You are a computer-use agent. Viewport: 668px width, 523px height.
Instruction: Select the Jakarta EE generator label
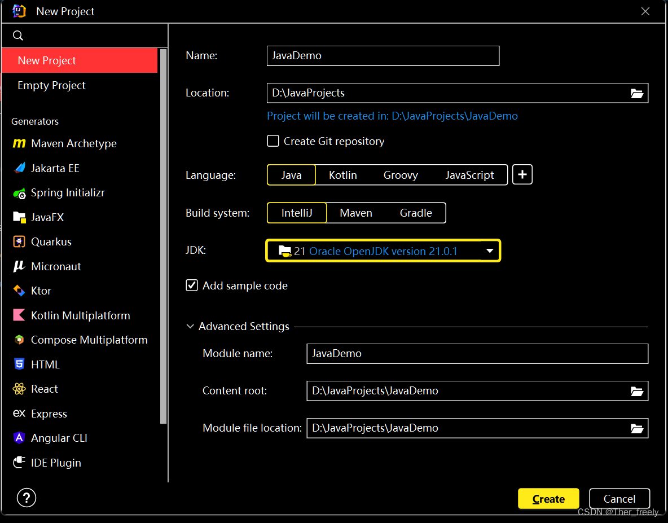pos(55,168)
